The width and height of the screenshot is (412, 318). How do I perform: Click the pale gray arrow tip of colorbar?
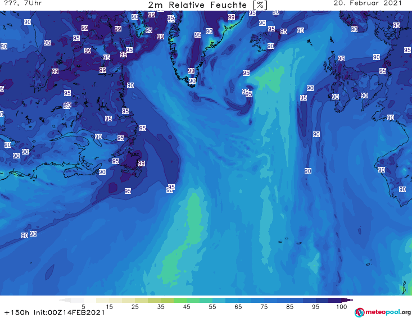[65, 300]
